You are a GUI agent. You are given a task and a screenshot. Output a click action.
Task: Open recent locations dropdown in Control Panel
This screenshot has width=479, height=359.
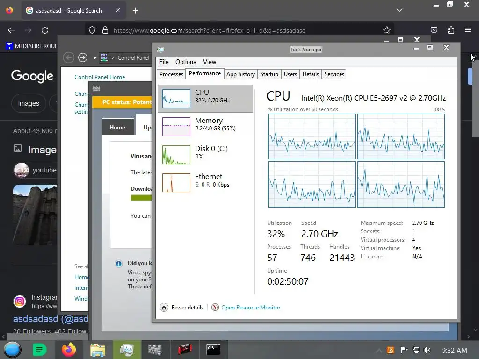(x=94, y=57)
